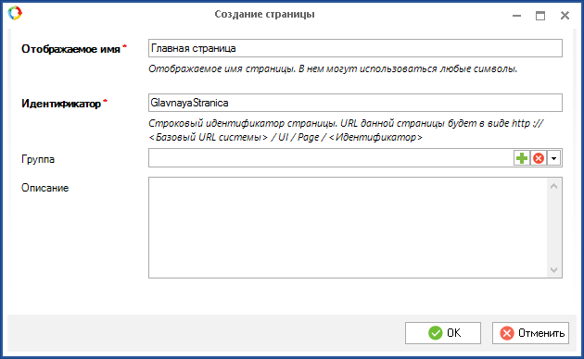Close the Создание страницы dialog
The image size is (584, 359).
tap(565, 16)
